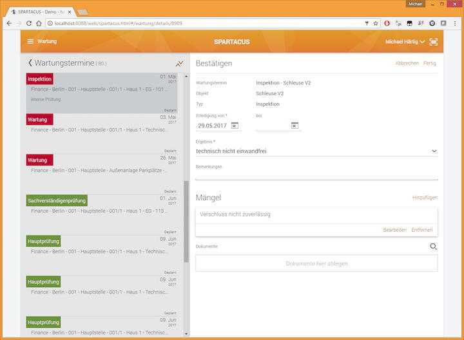Close the SPARTACUS browser tab
The width and height of the screenshot is (464, 340).
pos(70,12)
